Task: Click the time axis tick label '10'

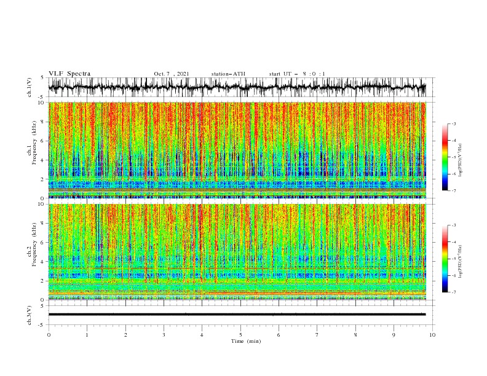Action: 432,335
